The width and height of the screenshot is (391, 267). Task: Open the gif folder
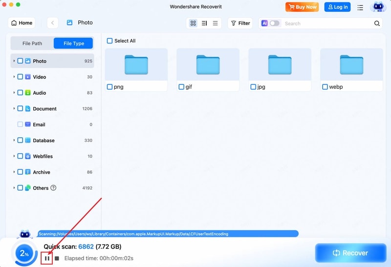[x=208, y=65]
